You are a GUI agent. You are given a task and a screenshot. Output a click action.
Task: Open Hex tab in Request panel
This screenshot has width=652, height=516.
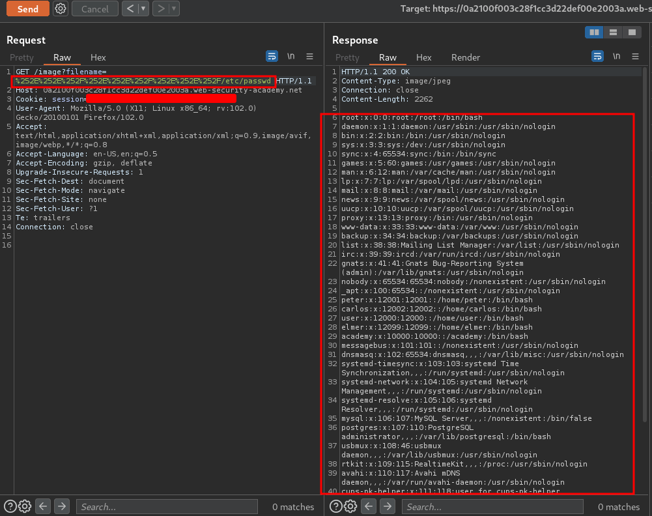pyautogui.click(x=98, y=57)
